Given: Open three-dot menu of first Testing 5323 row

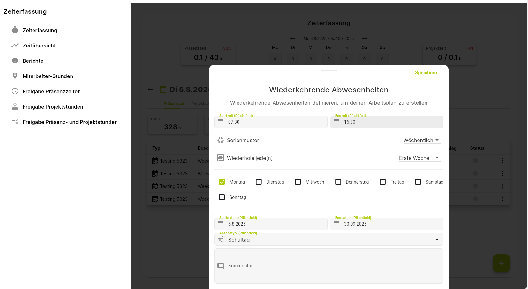Looking at the screenshot, I should tap(502, 161).
